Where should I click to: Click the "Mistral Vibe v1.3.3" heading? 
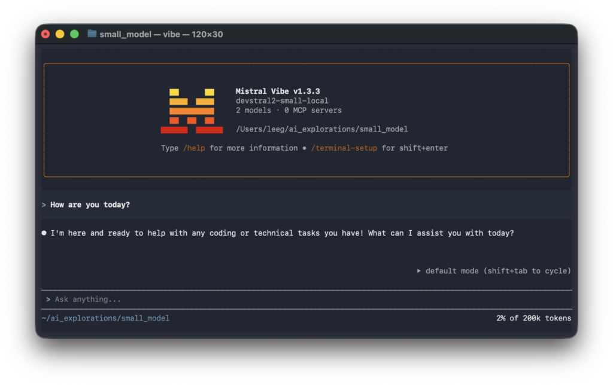tap(278, 91)
